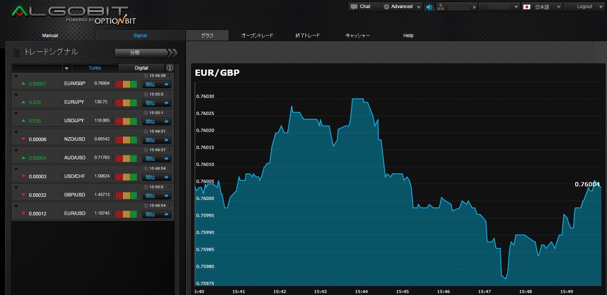Click the clock icon beside 15:49:56
The height and width of the screenshot is (295, 607).
click(x=146, y=76)
